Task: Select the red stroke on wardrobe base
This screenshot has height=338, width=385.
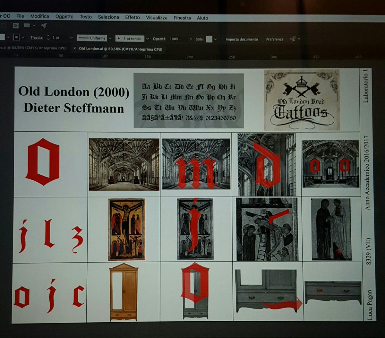Action: [283, 305]
